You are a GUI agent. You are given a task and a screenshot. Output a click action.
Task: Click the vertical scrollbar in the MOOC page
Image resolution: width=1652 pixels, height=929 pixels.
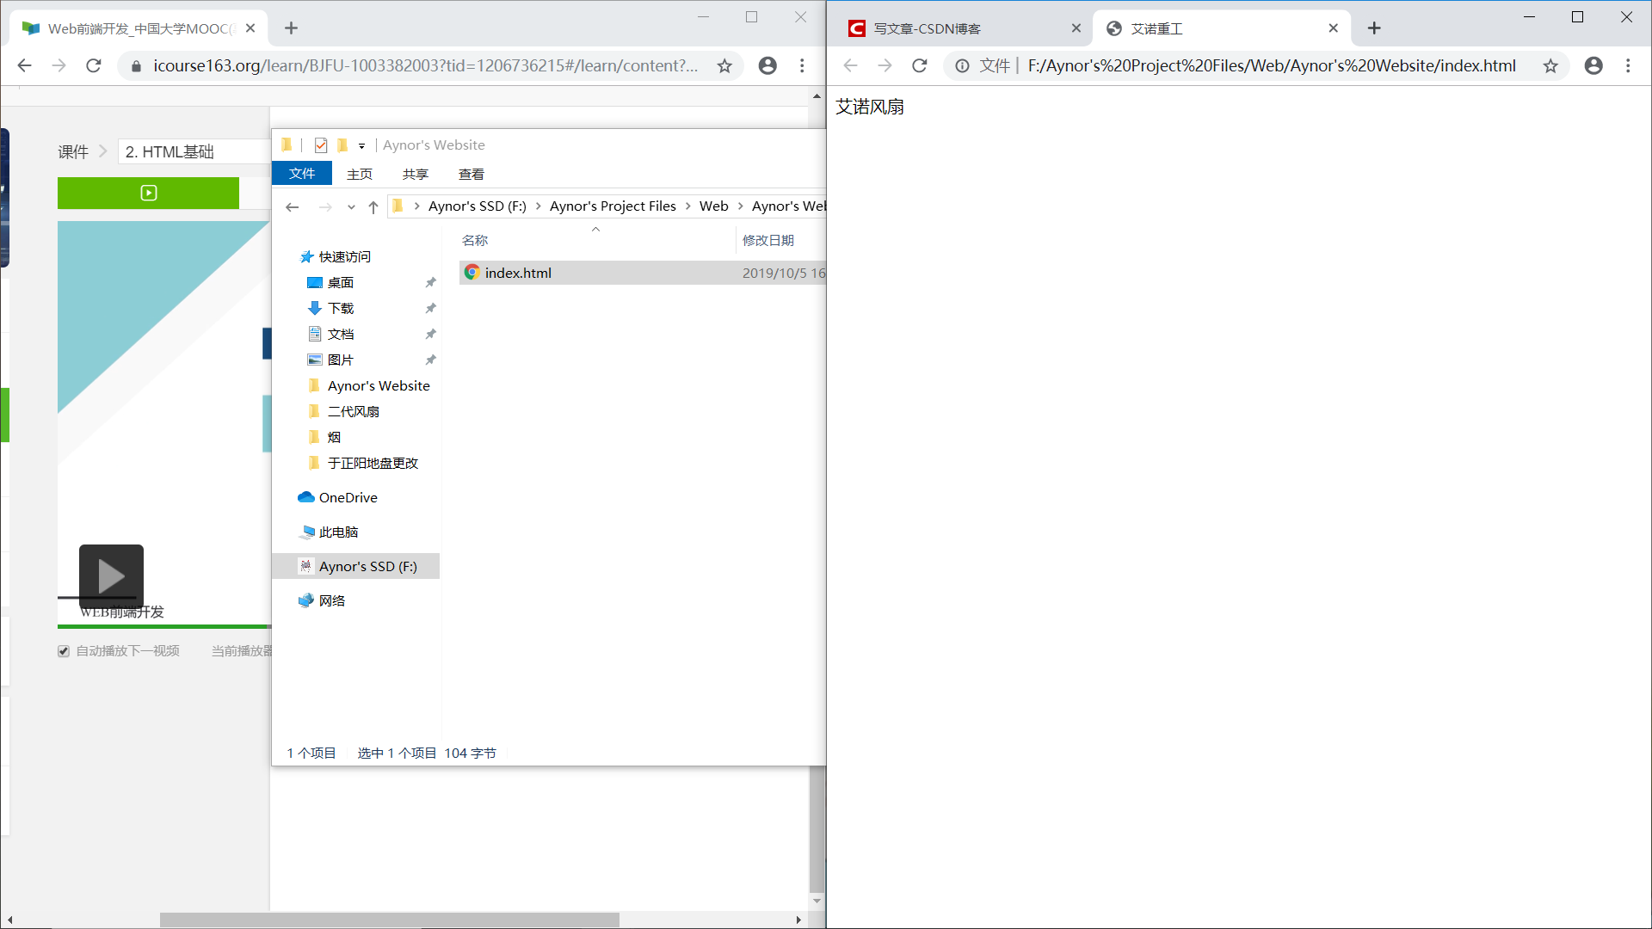(817, 829)
